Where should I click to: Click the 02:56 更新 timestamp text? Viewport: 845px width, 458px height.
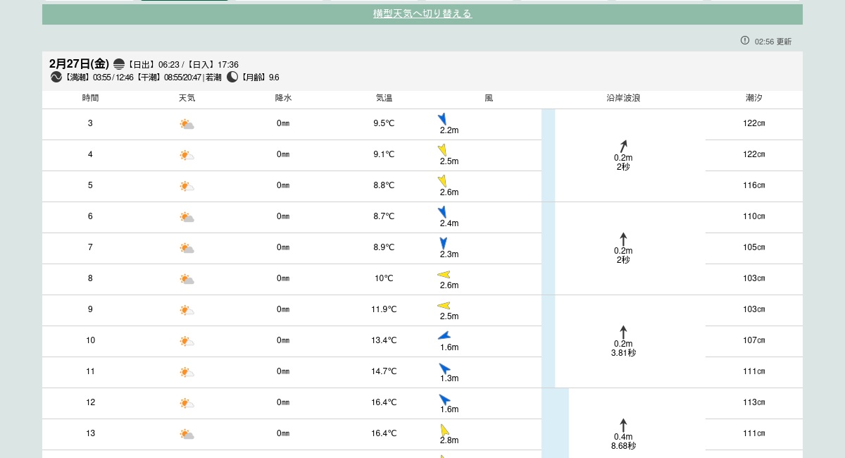773,42
